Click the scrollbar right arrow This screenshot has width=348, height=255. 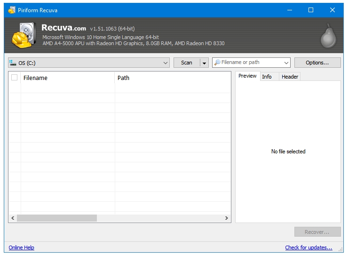point(226,218)
